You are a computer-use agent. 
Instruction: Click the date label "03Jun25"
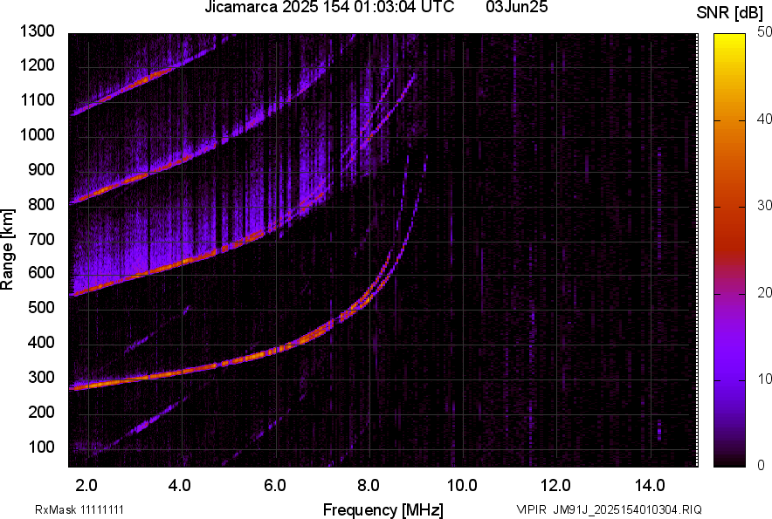pyautogui.click(x=516, y=7)
